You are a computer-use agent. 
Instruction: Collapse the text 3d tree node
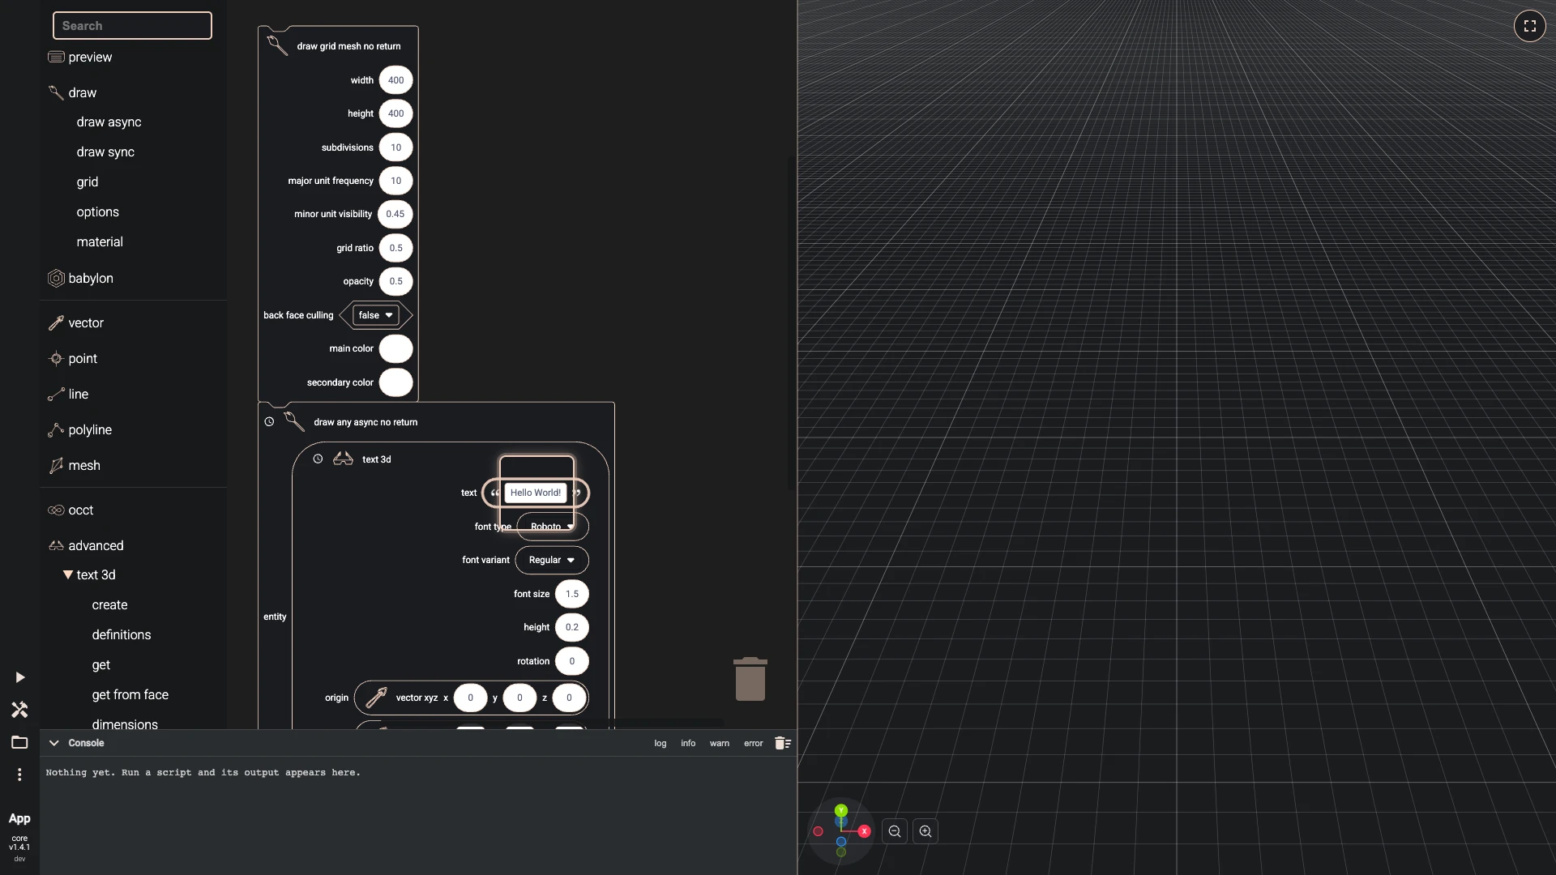click(68, 574)
